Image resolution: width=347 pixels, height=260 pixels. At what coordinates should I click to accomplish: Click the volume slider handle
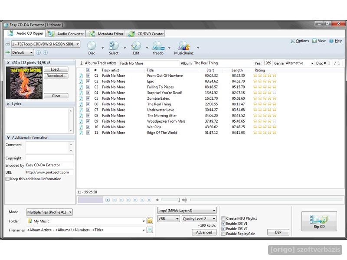coord(179,200)
